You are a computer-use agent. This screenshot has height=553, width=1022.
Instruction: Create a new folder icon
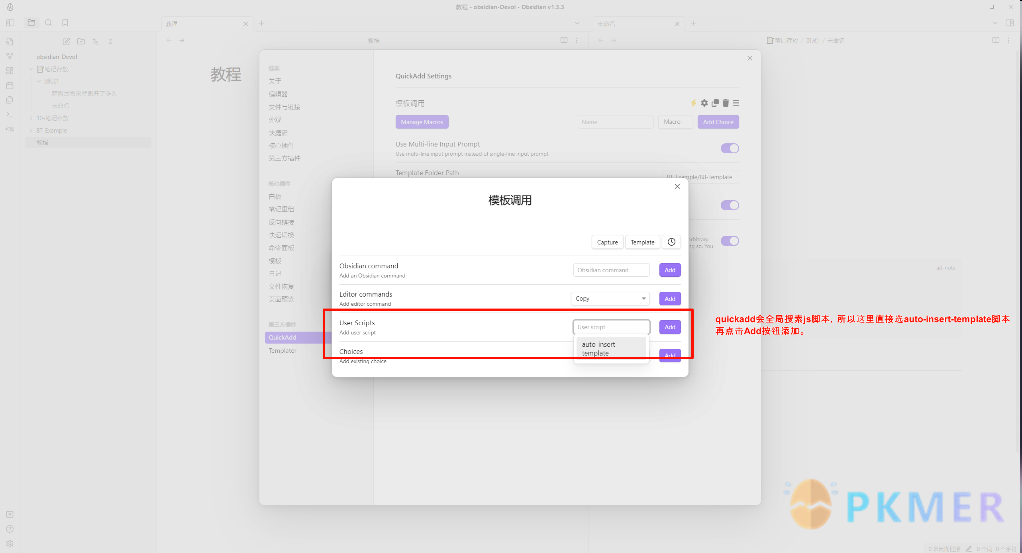pos(81,41)
